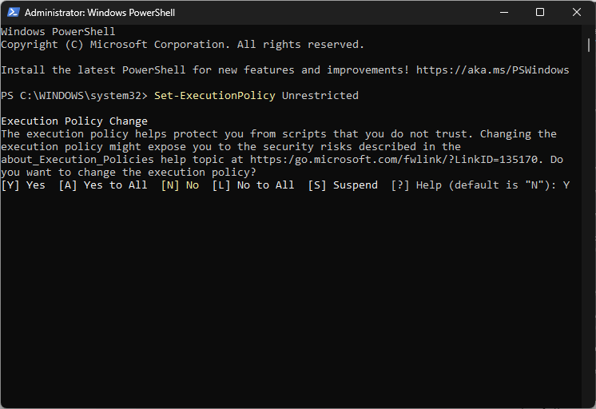Click the Execution Policy Change heading

click(x=74, y=121)
